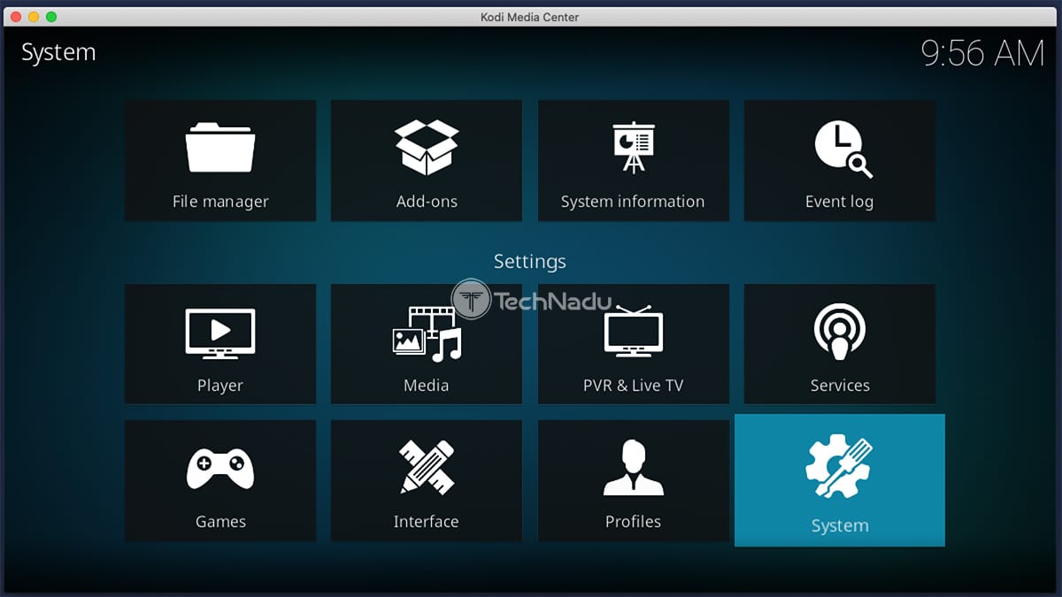Viewport: 1062px width, 597px height.
Task: Open the System information presentation icon
Action: point(633,147)
